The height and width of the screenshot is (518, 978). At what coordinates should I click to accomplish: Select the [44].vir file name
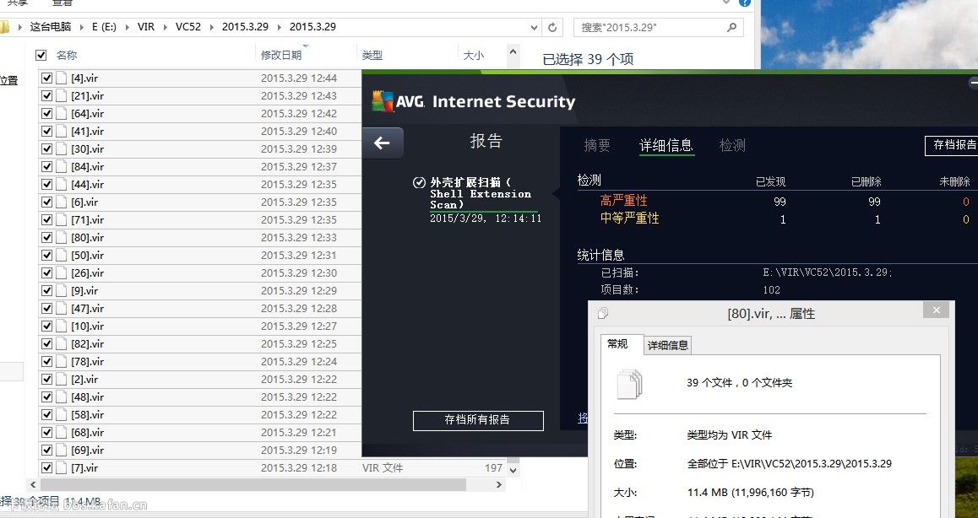pos(87,185)
